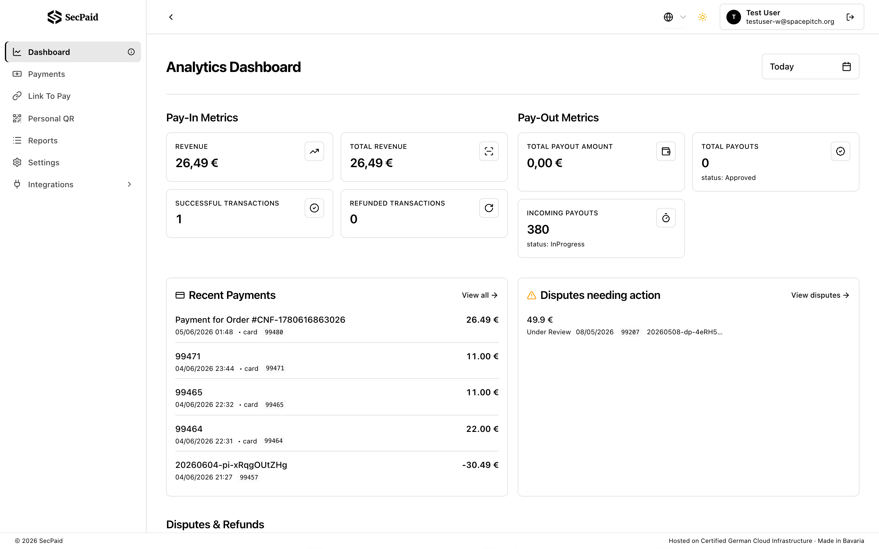Click the Settings gear icon
The image size is (879, 549).
[x=17, y=163]
